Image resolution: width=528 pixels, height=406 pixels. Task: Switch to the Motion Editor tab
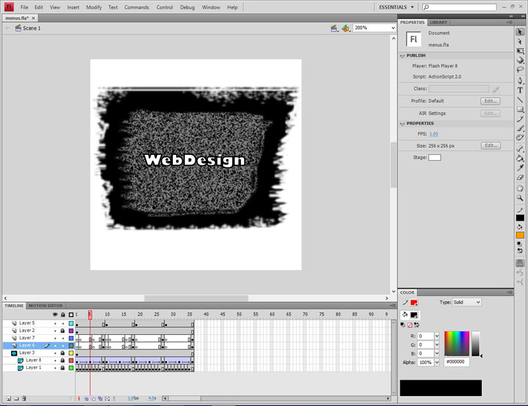pos(46,306)
